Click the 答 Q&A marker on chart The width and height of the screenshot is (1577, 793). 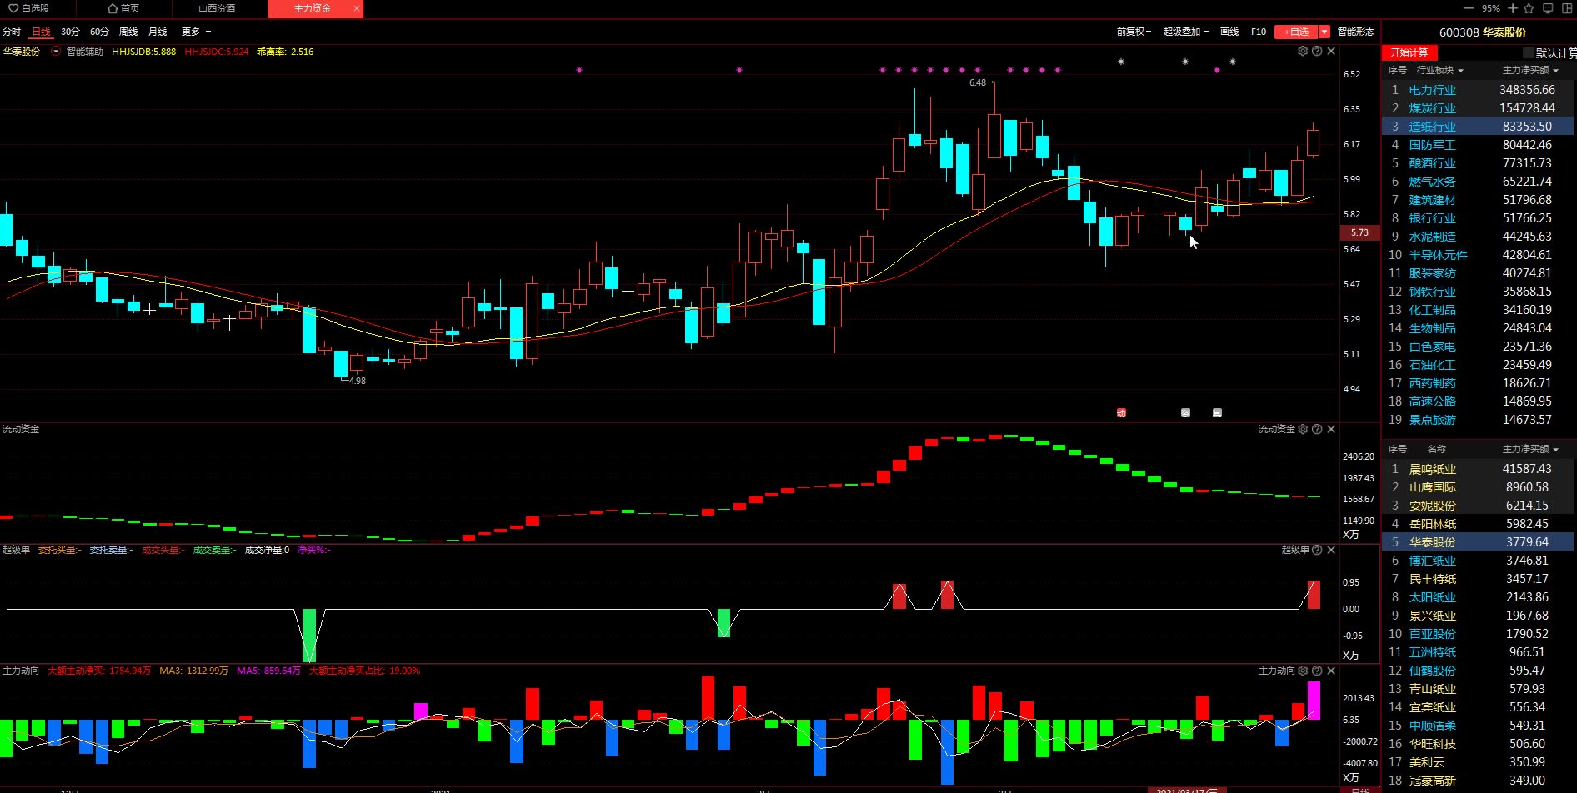coord(1185,412)
